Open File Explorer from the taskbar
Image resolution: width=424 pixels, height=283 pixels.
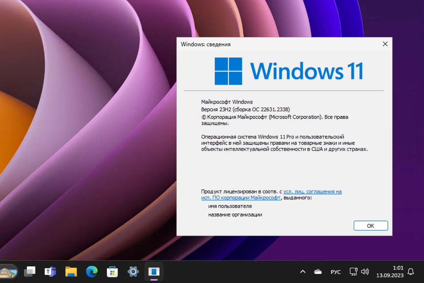(x=71, y=272)
